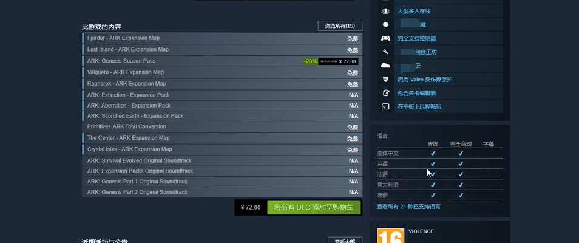Viewport: 579px width, 243px height.
Task: Open 浏览所有(15) DLC list button
Action: [x=340, y=26]
